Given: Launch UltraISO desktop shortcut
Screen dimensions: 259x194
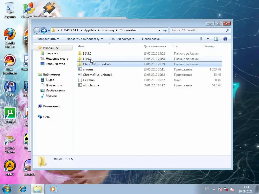Looking at the screenshot, I should point(29,167).
